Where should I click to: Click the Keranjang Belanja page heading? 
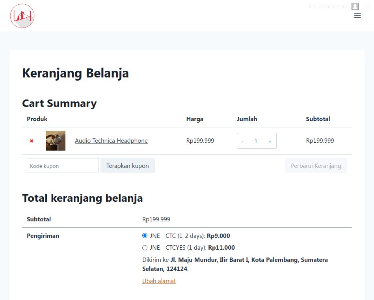[x=75, y=73]
